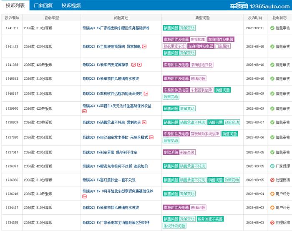Click 典型问题 column header
Viewport: 292px width, 231px height.
tap(202, 18)
